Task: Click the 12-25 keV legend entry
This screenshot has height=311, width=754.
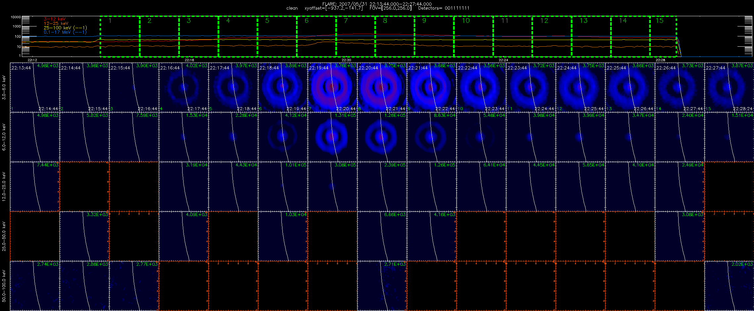Action: pos(56,23)
